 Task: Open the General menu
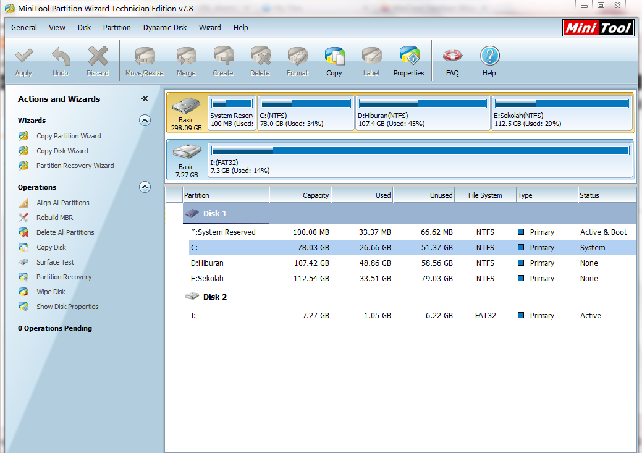pyautogui.click(x=23, y=27)
